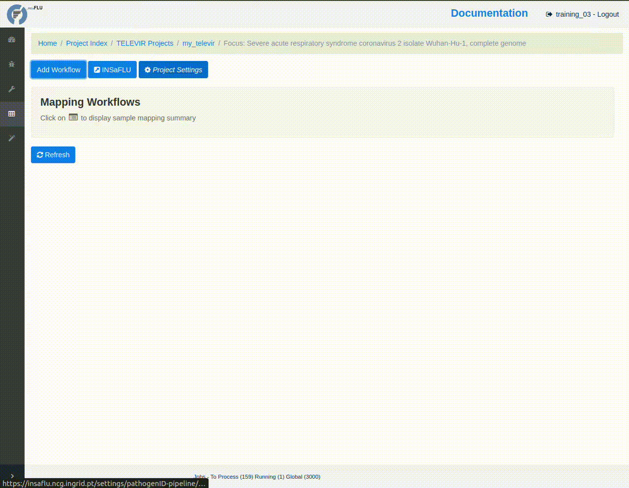Click the Mapping Workflows heading
This screenshot has height=488, width=629.
[90, 102]
